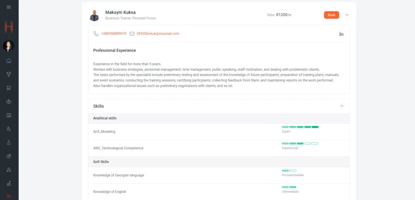Viewport: 415px width, 200px height.
Task: Open the people search sidebar icon
Action: [9, 129]
